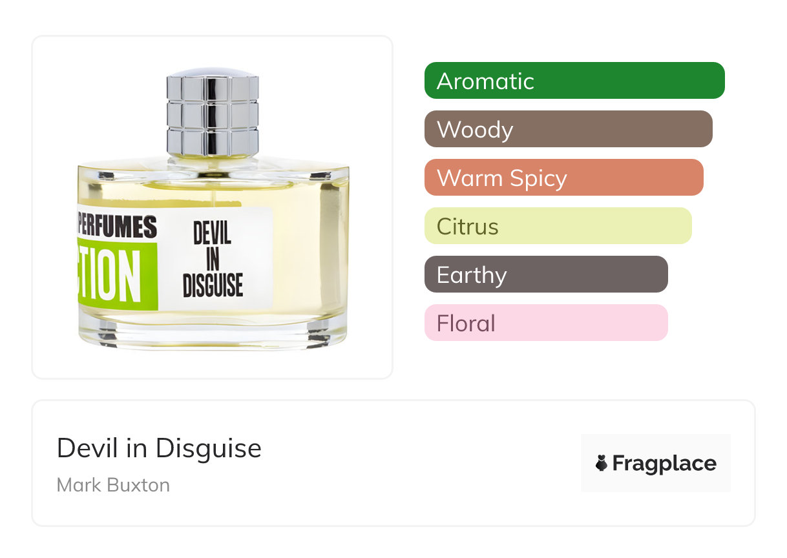Click the PERFUMES text on bottle
Image resolution: width=787 pixels, height=558 pixels.
click(x=118, y=227)
